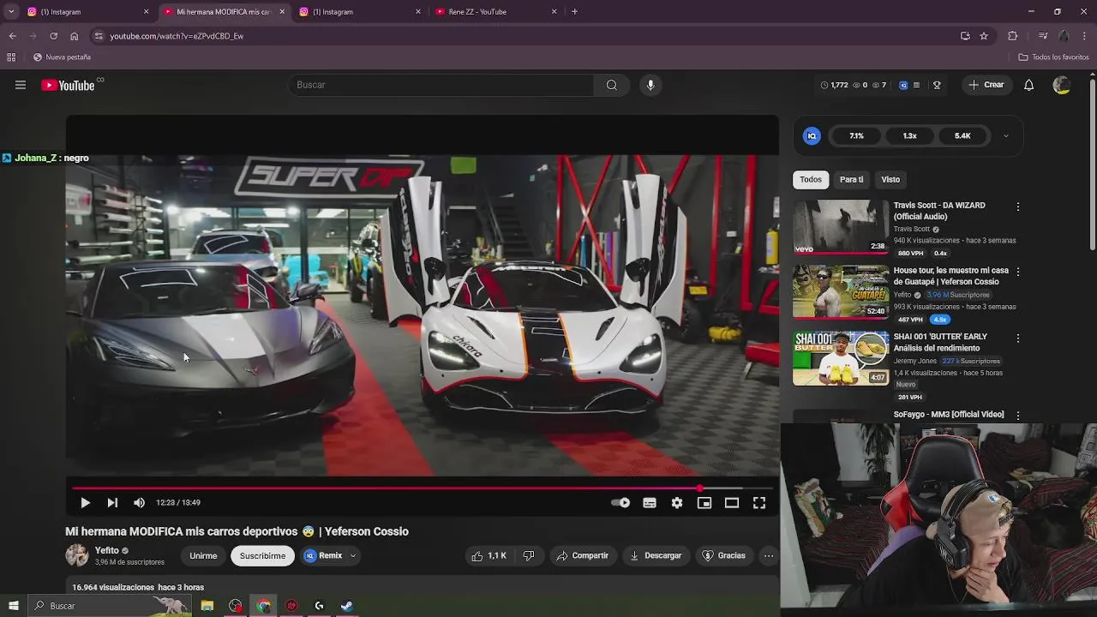Open Yefito channel avatar

[77, 555]
